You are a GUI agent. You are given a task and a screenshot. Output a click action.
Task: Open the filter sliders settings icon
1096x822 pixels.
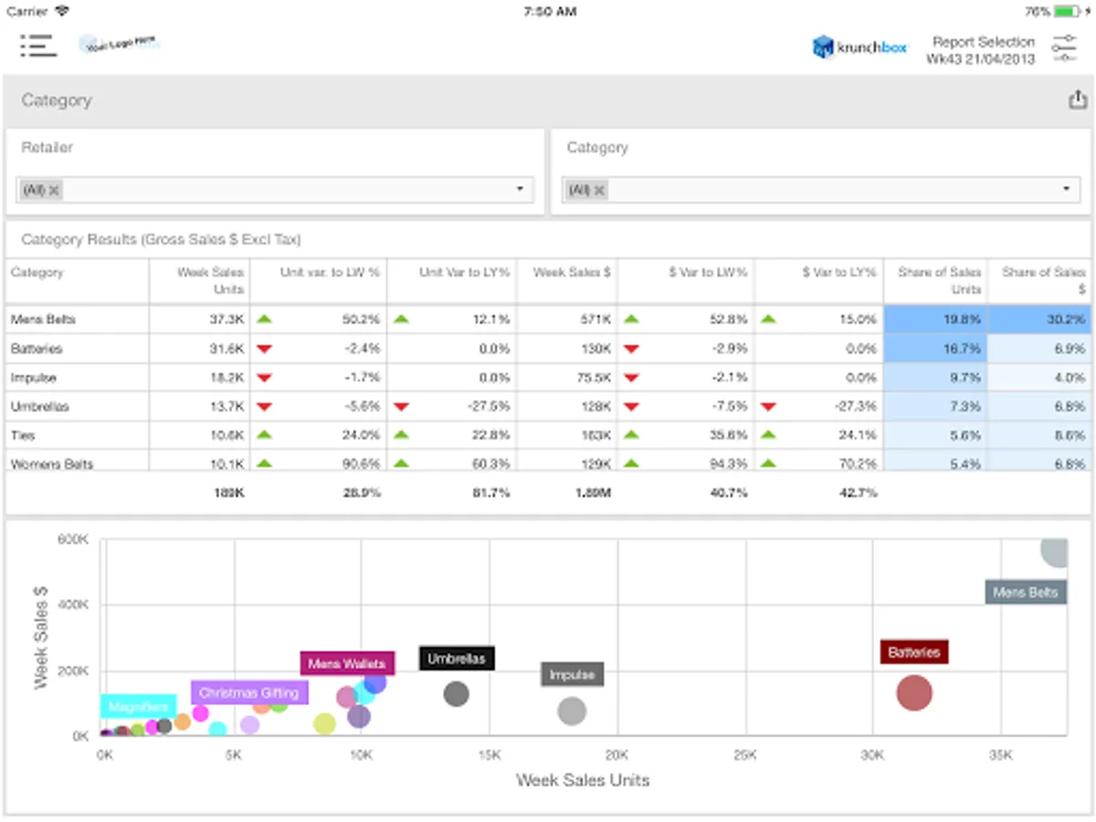coord(1064,48)
